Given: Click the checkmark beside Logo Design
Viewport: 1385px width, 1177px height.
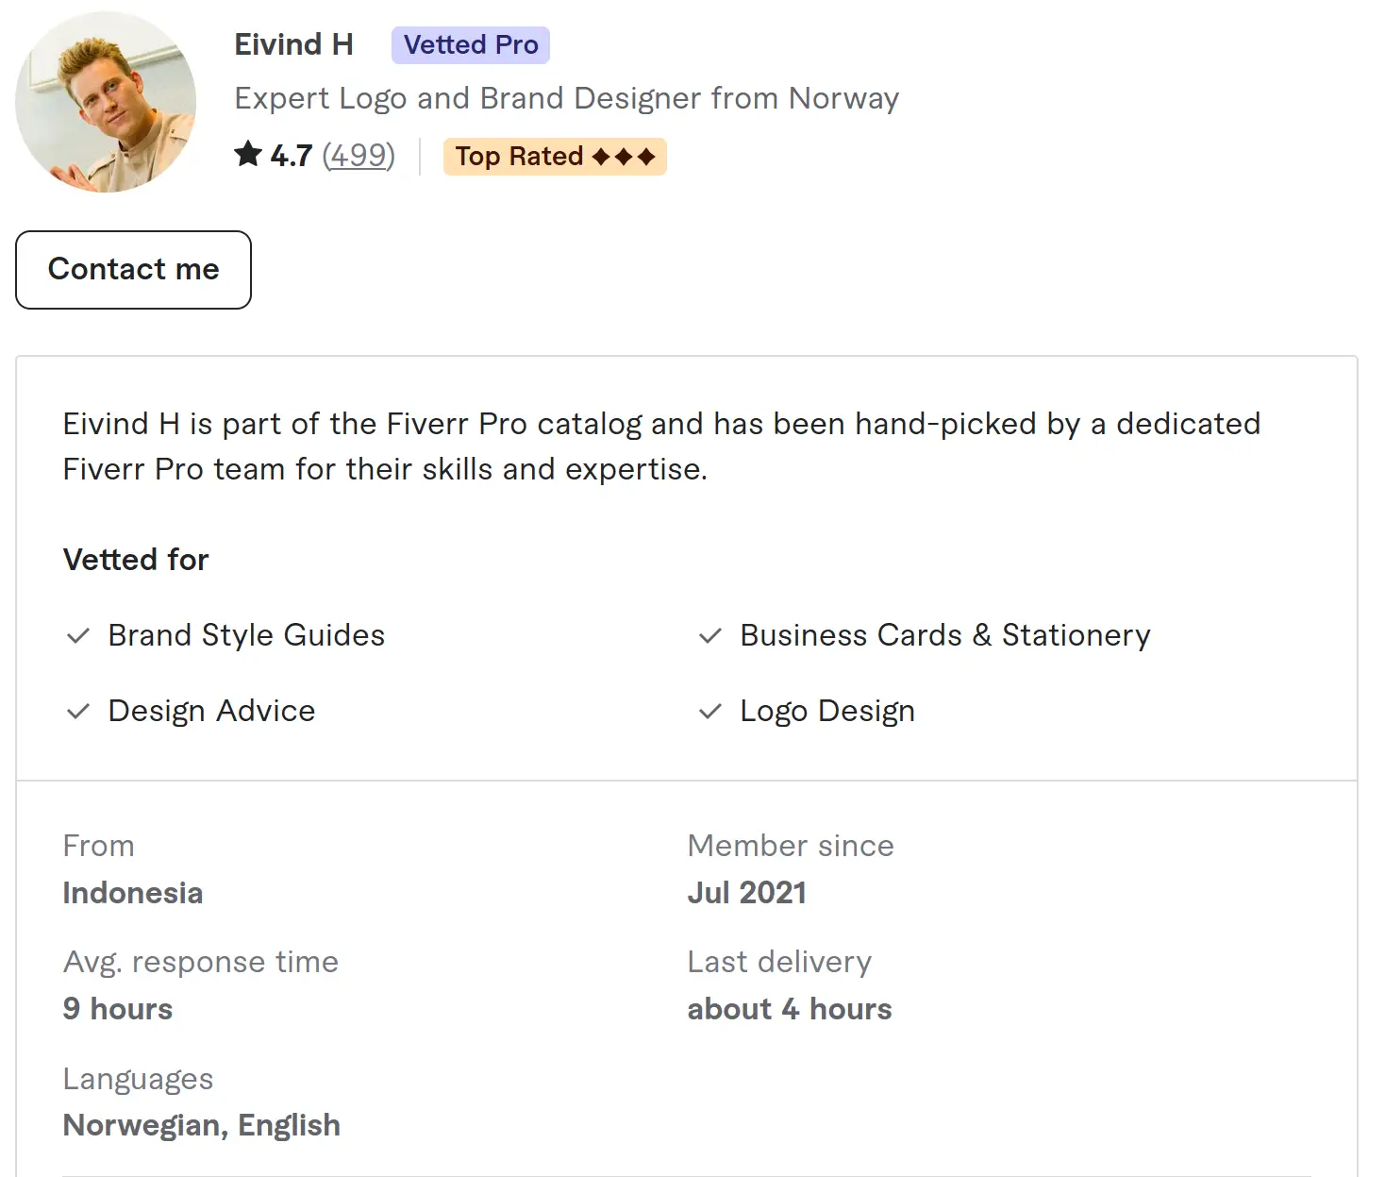Looking at the screenshot, I should 710,712.
